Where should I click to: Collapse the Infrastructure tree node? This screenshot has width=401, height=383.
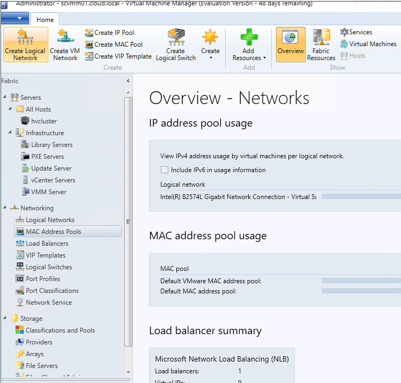click(10, 132)
